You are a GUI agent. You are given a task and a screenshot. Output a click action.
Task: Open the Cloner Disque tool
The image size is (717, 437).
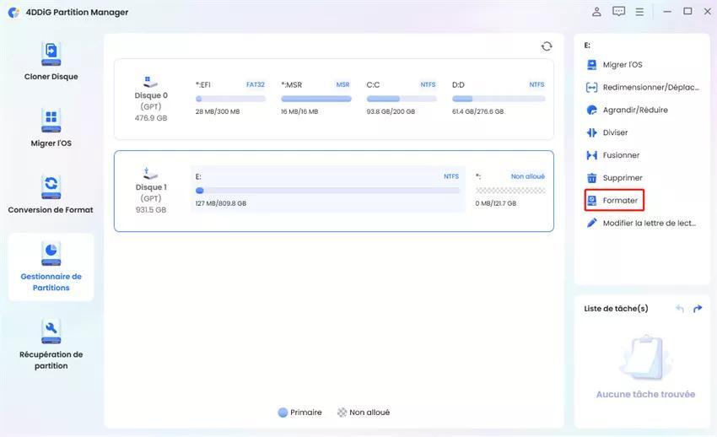51,62
